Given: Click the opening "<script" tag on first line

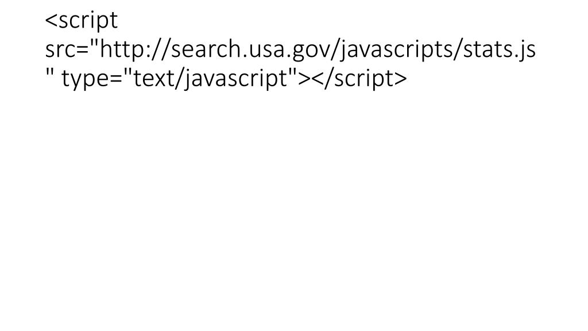Looking at the screenshot, I should (82, 21).
